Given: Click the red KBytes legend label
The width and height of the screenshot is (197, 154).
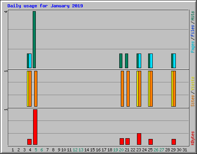Looking at the screenshot, I should [x=193, y=138].
